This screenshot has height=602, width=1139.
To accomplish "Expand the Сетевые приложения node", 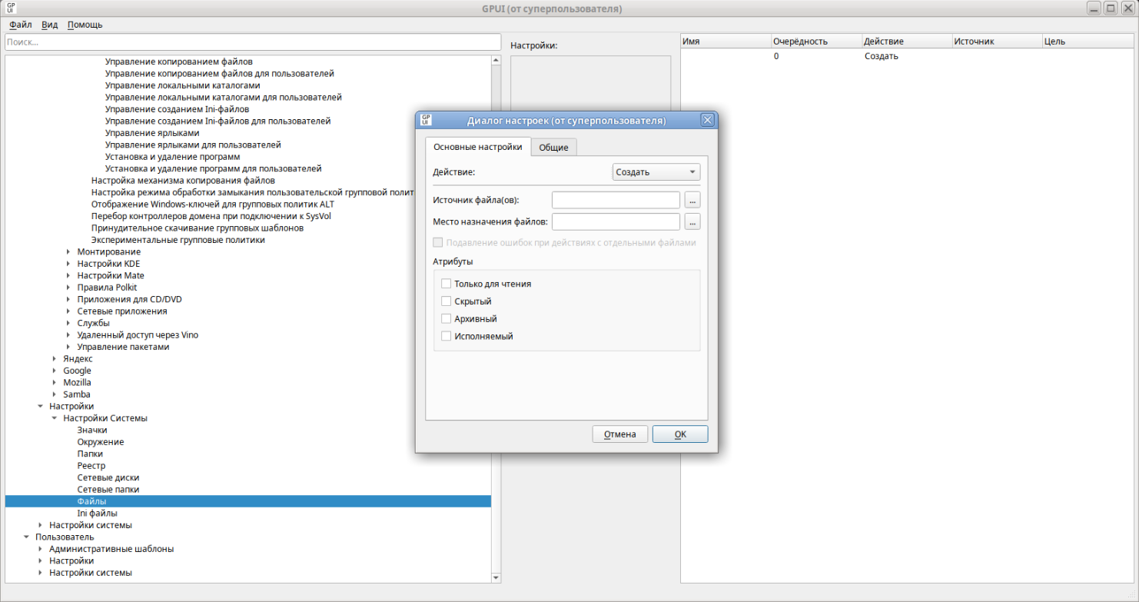I will coord(68,311).
